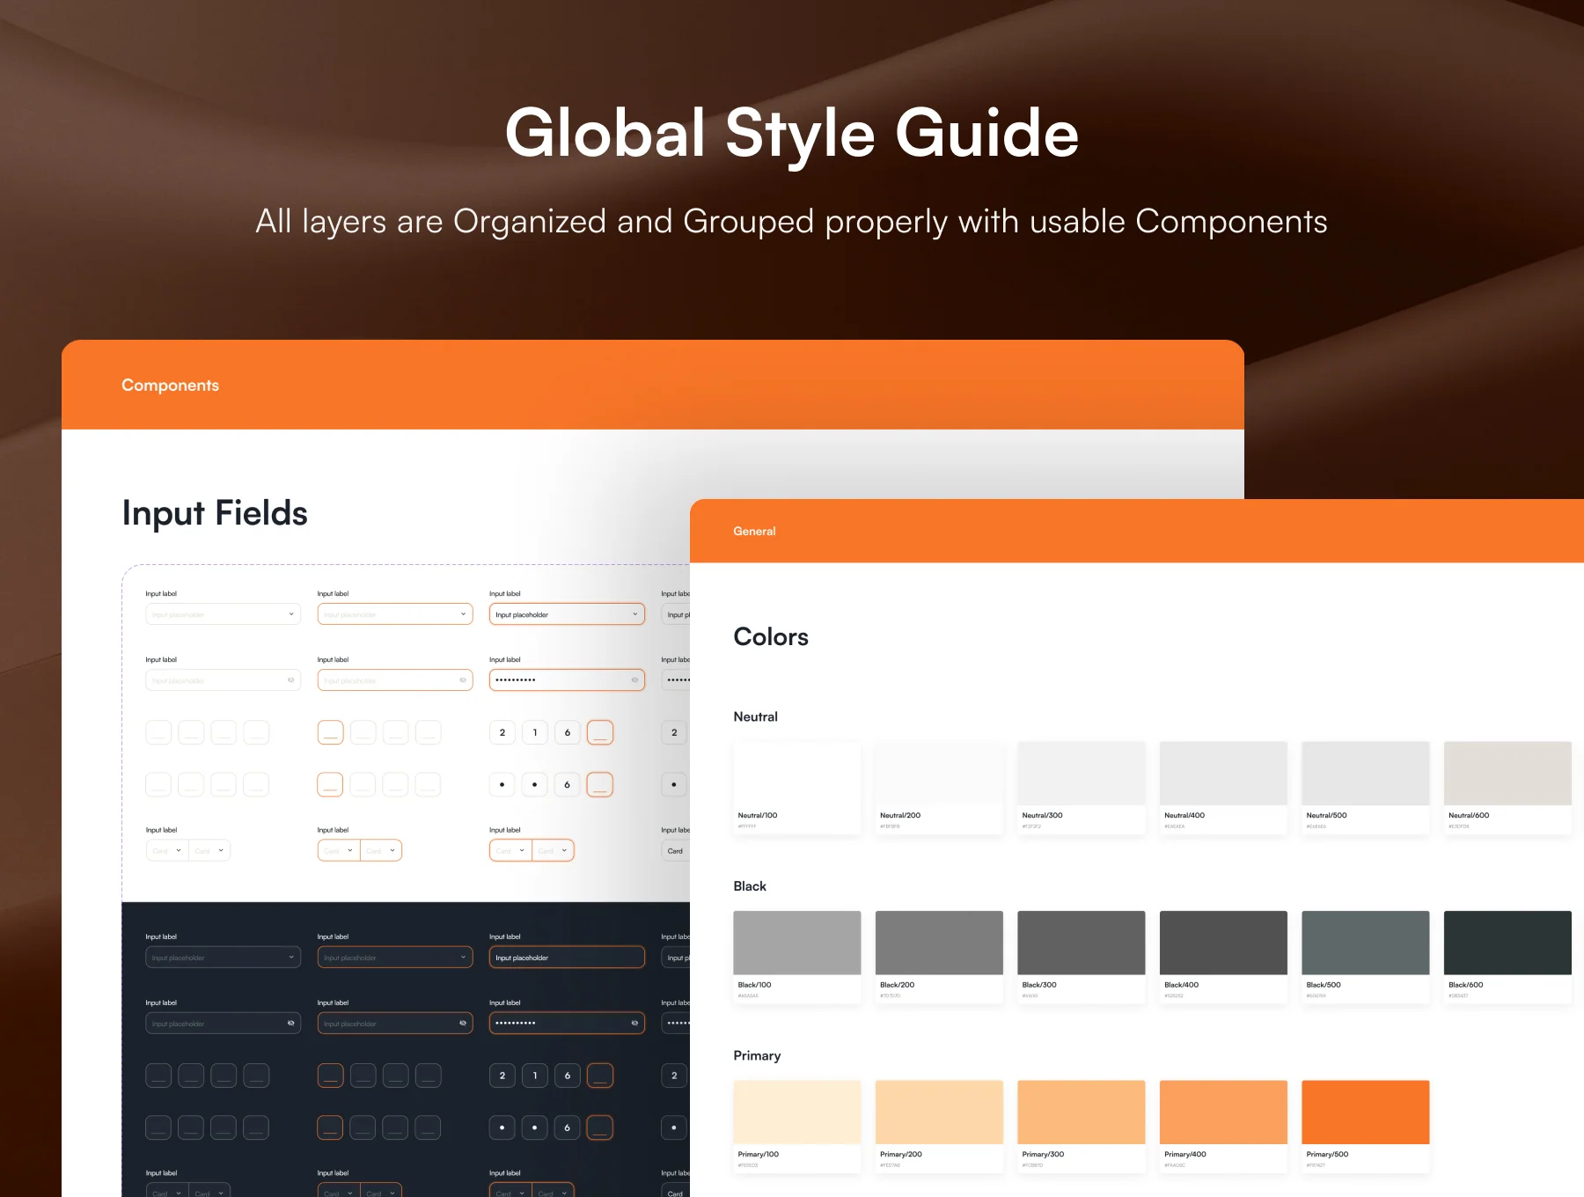Viewport: 1584px width, 1197px height.
Task: Toggle eye icon in dark-theme orange-outlined empty password field
Action: pyautogui.click(x=463, y=1024)
